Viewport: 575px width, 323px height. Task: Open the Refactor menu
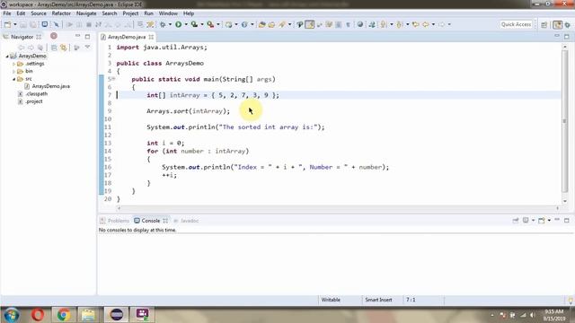(x=61, y=13)
